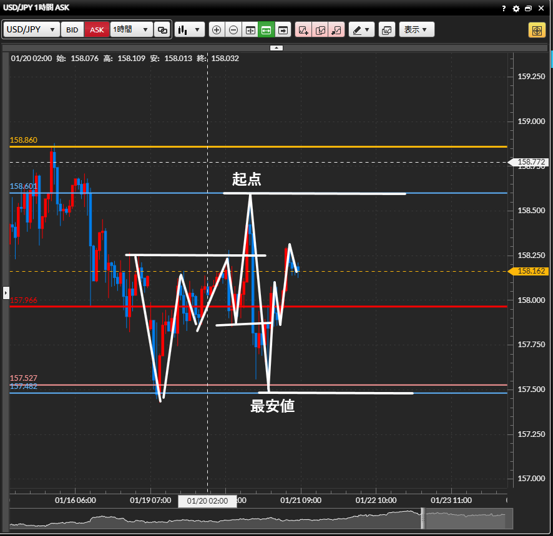The width and height of the screenshot is (553, 536).
Task: Open the gear settings in title bar
Action: 516,8
